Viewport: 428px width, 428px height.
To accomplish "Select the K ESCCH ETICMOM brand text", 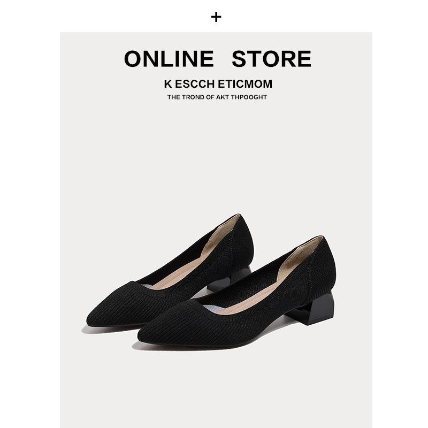I will click(x=218, y=84).
